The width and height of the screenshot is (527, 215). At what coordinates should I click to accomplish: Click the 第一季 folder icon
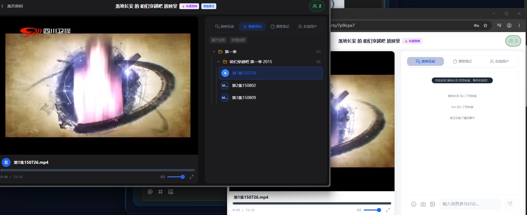pos(220,52)
